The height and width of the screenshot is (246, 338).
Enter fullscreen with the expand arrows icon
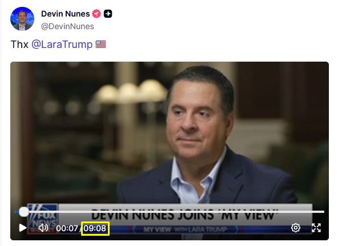316,228
